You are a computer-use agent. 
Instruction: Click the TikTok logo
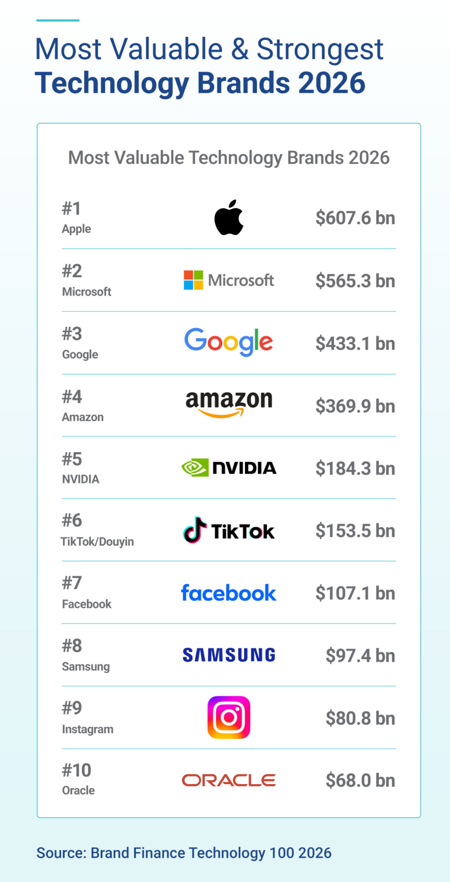[x=229, y=530]
